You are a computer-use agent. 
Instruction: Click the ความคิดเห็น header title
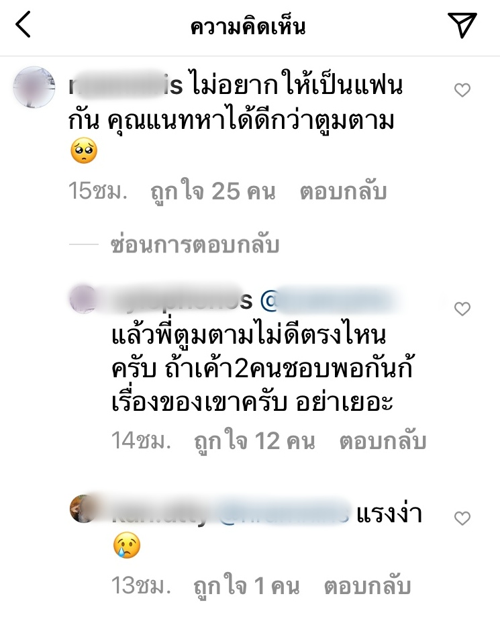click(x=248, y=26)
